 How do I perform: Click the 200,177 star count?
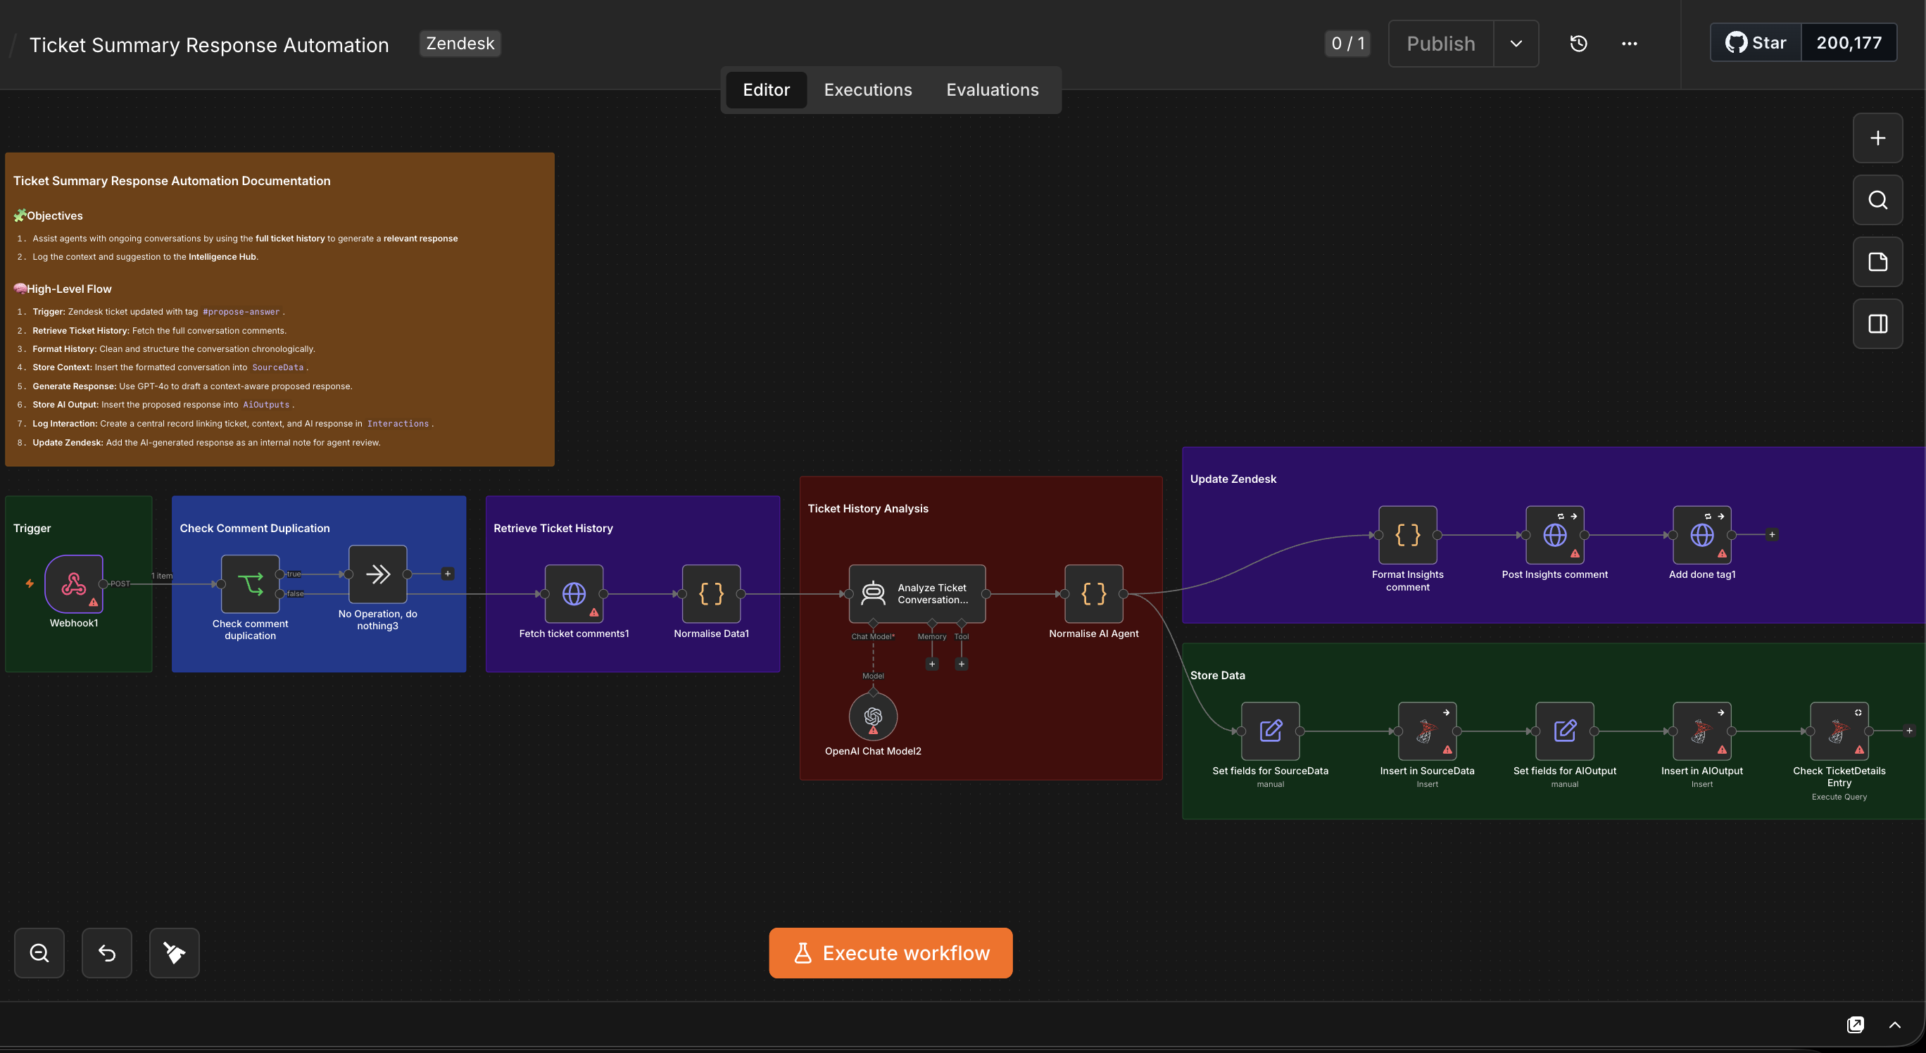[x=1849, y=43]
